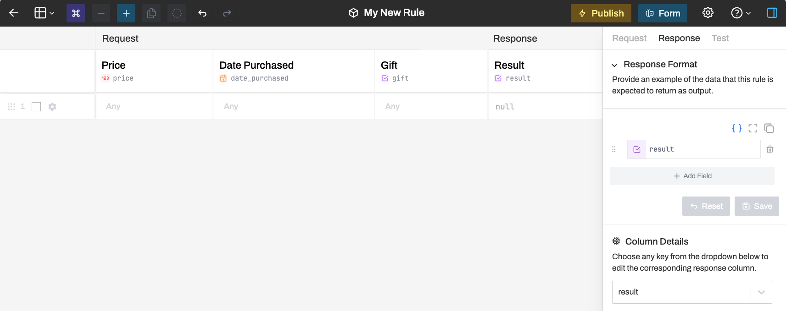Click the command shortcut icon
Image resolution: width=786 pixels, height=311 pixels.
[x=76, y=13]
